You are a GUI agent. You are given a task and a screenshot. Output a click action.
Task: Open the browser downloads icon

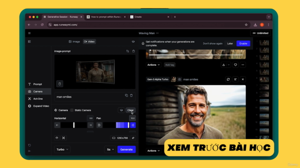(x=255, y=25)
